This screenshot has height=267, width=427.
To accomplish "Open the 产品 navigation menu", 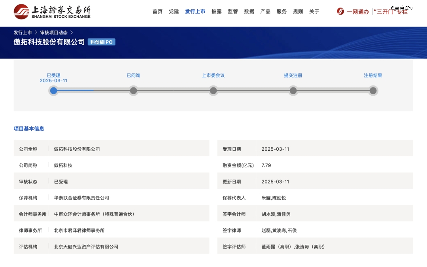I will 265,11.
